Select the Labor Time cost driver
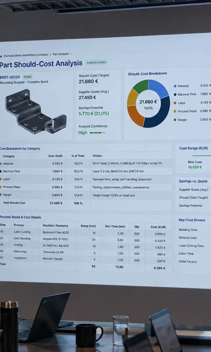This screenshot has width=211, height=352. 186,253
